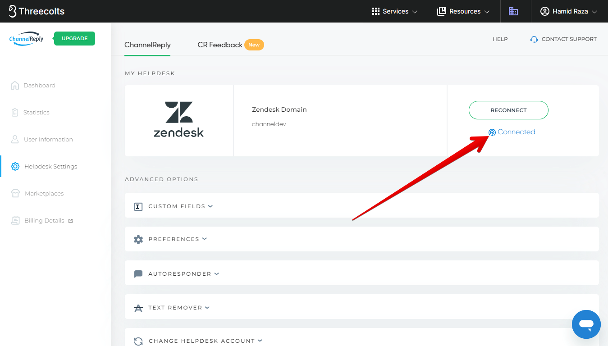This screenshot has width=608, height=346.
Task: Expand the Text Remover section chevron
Action: tap(207, 307)
